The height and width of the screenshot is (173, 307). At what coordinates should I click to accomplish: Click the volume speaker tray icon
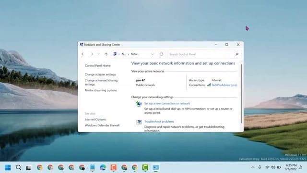273,167
